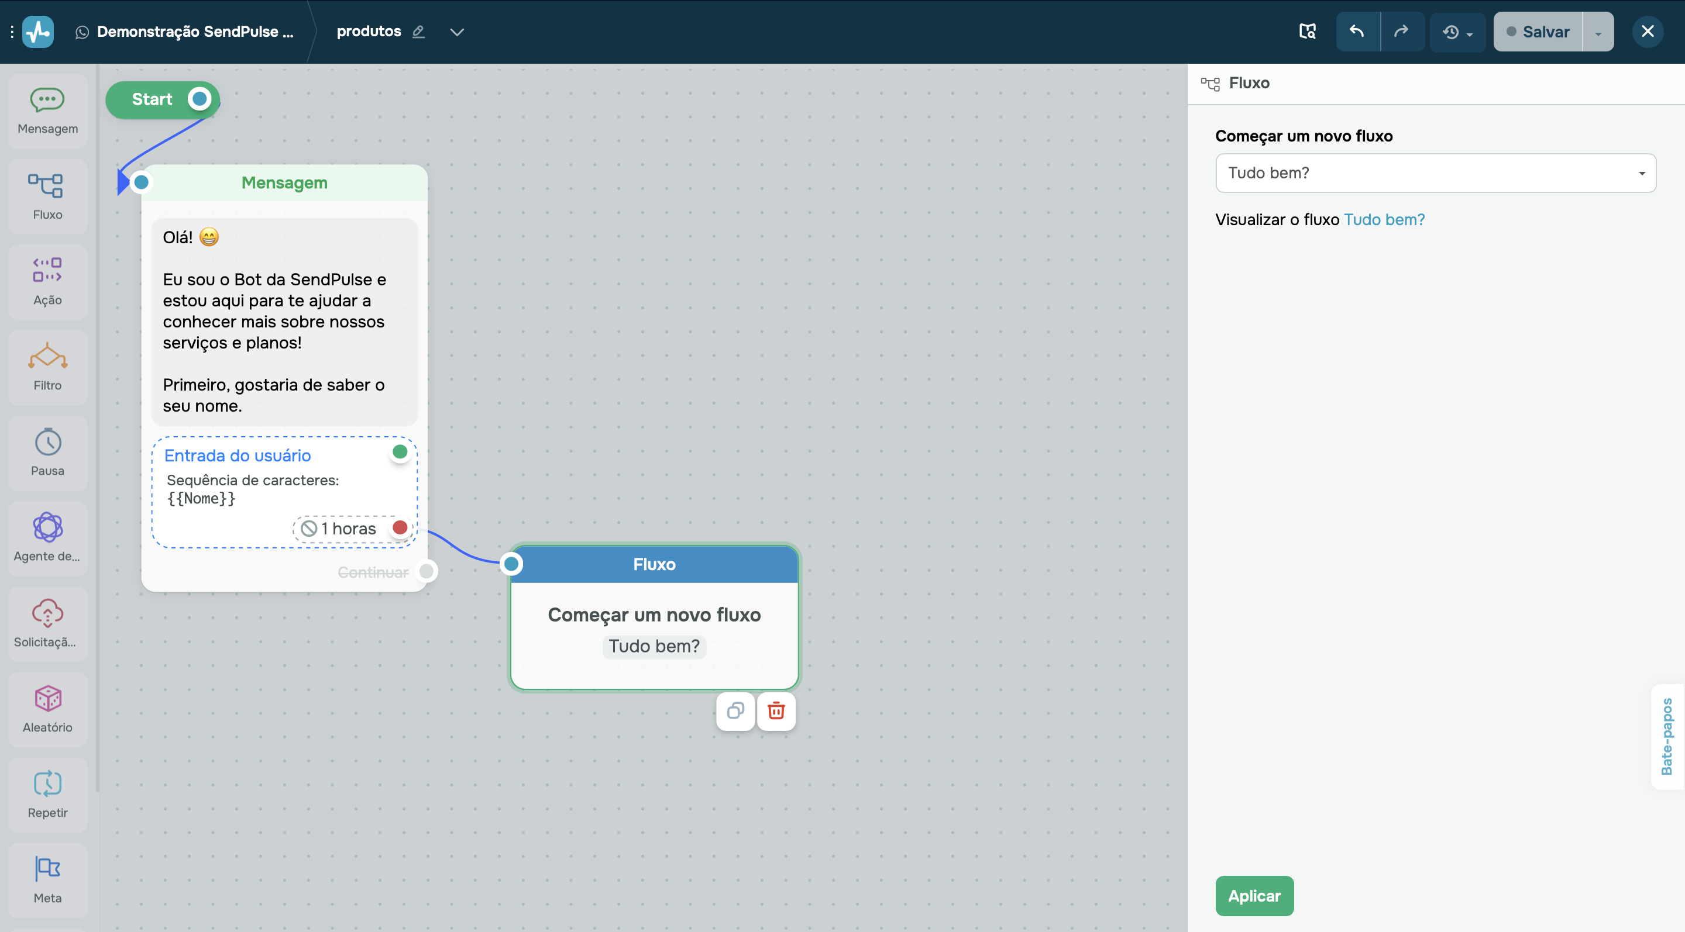
Task: Delete the Fluxo block with trash icon
Action: 776,711
